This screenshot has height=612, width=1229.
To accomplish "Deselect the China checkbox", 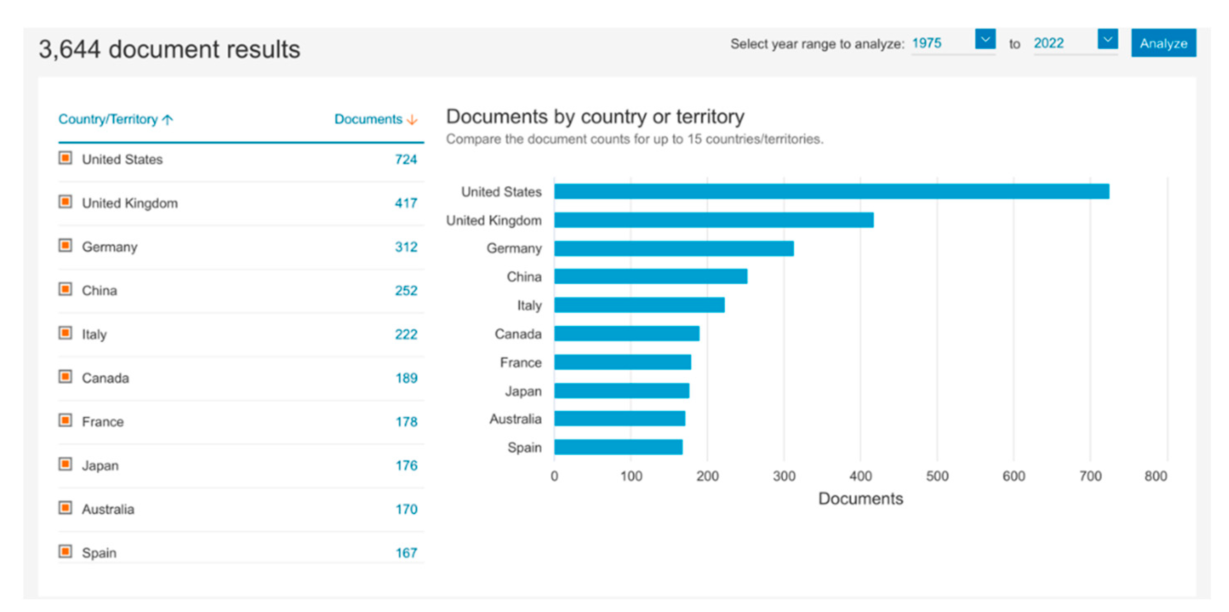I will point(65,289).
